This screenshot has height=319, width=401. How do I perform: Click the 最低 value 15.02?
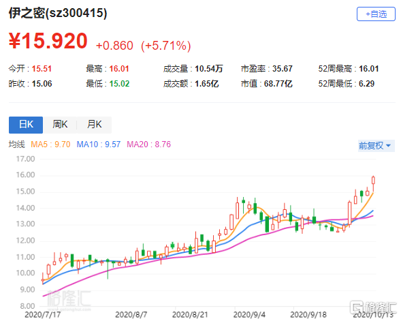pos(119,84)
